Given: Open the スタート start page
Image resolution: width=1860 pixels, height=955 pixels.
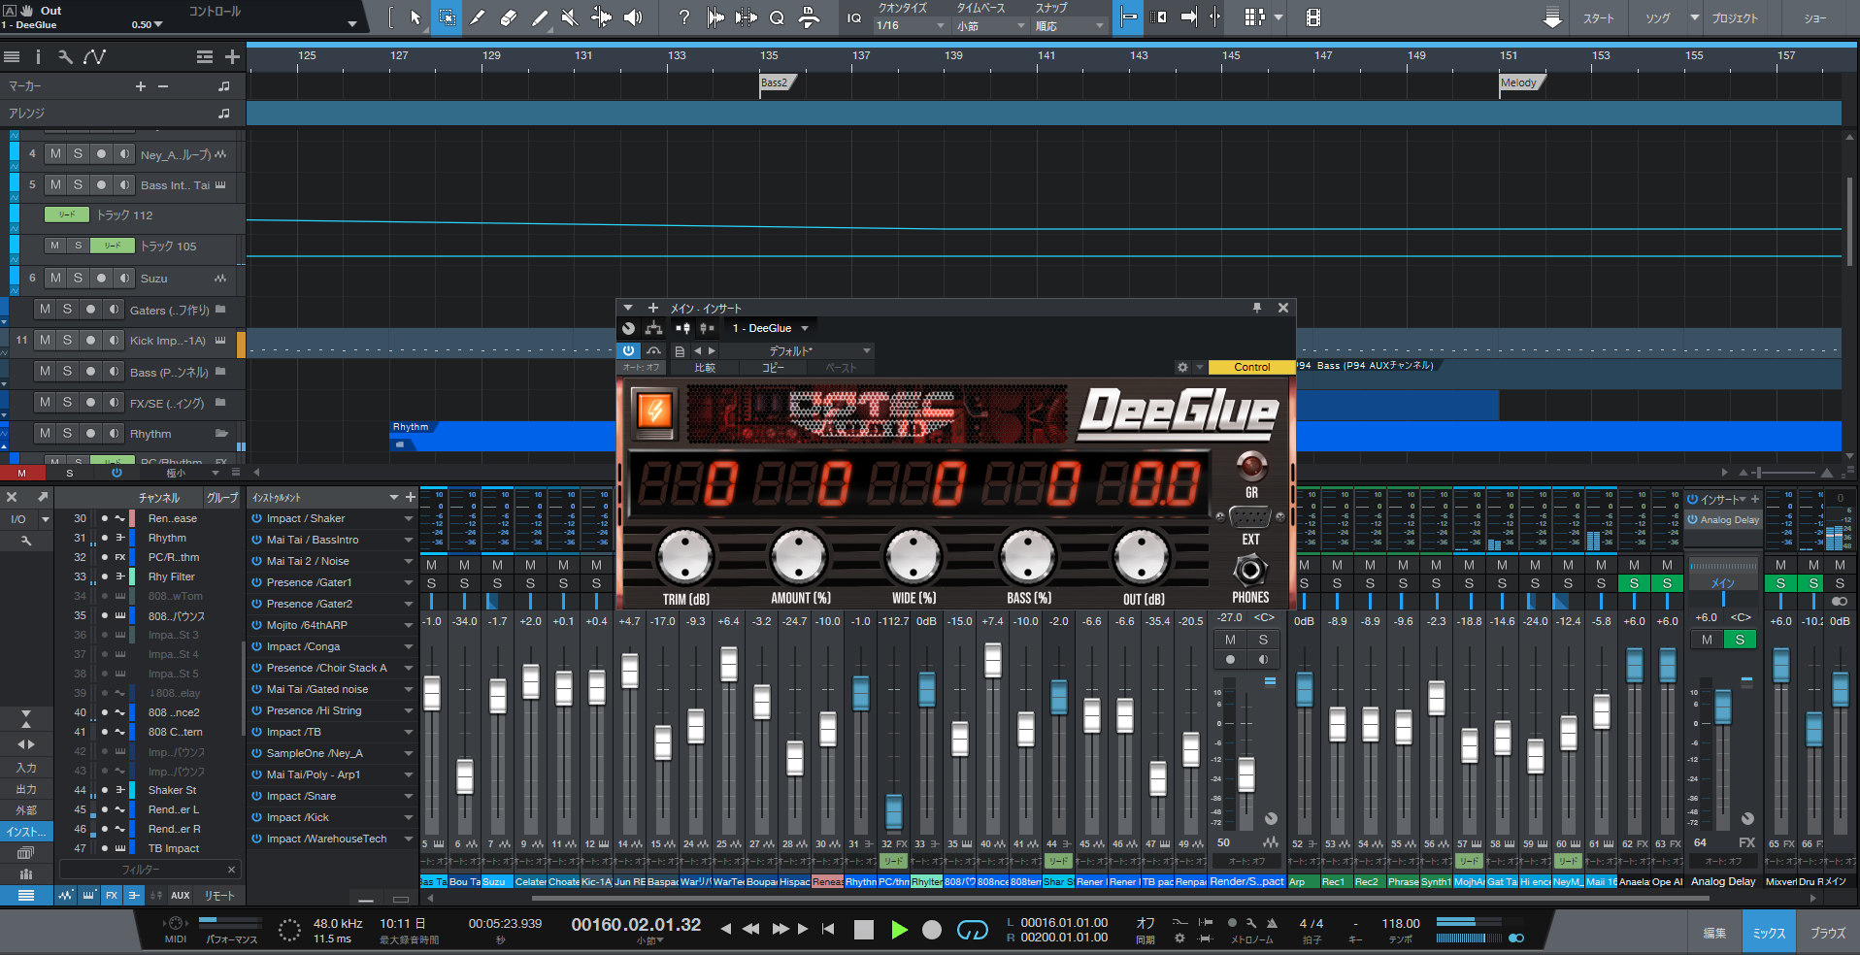Looking at the screenshot, I should tap(1598, 17).
